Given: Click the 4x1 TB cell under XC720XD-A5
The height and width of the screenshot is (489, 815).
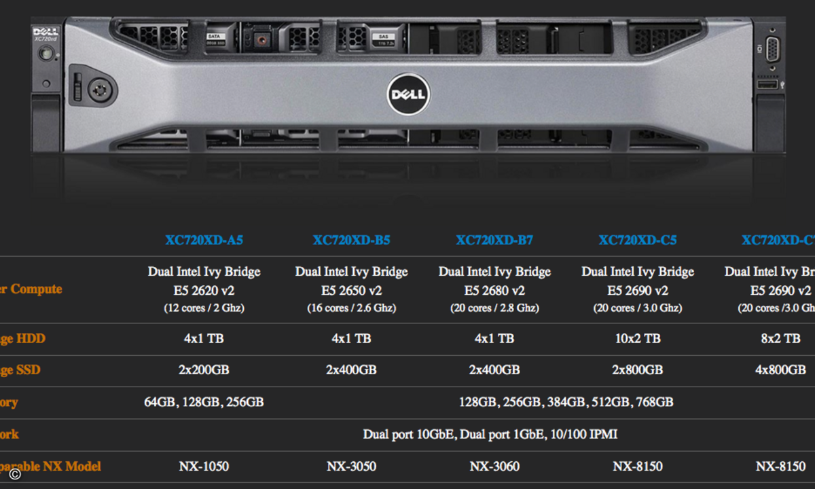Looking at the screenshot, I should pos(204,338).
